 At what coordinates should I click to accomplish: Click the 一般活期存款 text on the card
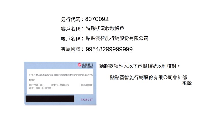86,85
